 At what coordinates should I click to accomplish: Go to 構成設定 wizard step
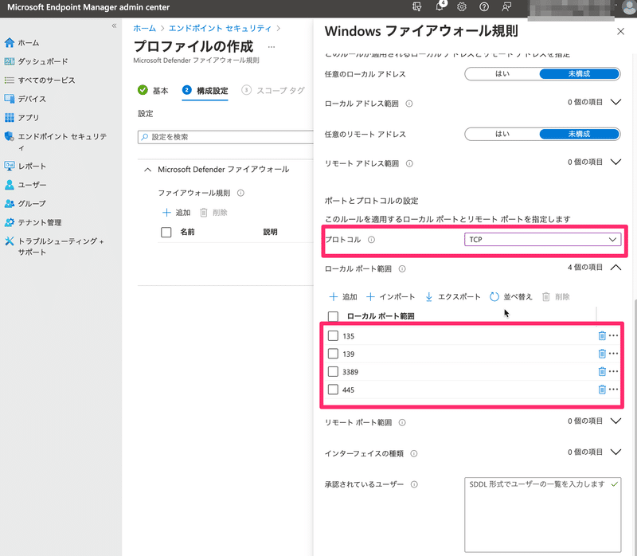205,90
